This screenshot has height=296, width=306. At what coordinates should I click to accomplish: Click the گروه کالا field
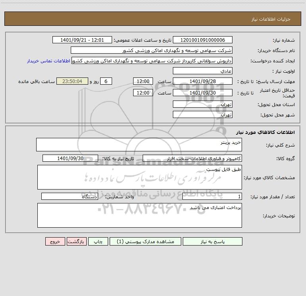point(192,158)
